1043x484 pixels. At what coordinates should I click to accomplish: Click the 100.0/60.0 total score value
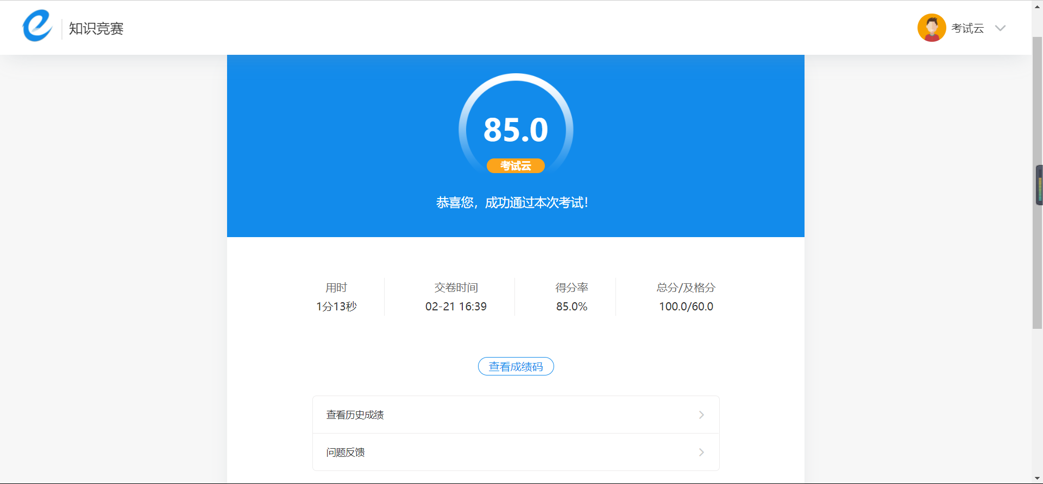pos(686,307)
